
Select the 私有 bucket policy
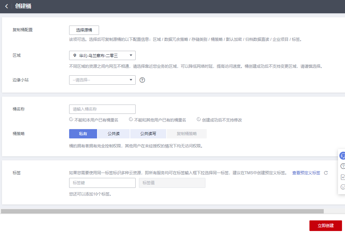pos(83,134)
